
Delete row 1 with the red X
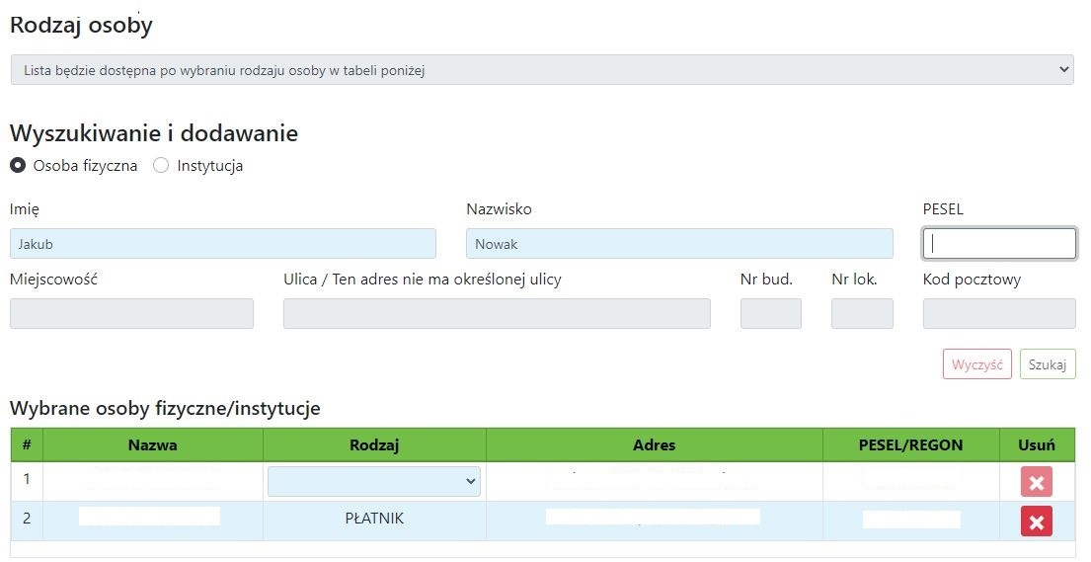tap(1036, 482)
